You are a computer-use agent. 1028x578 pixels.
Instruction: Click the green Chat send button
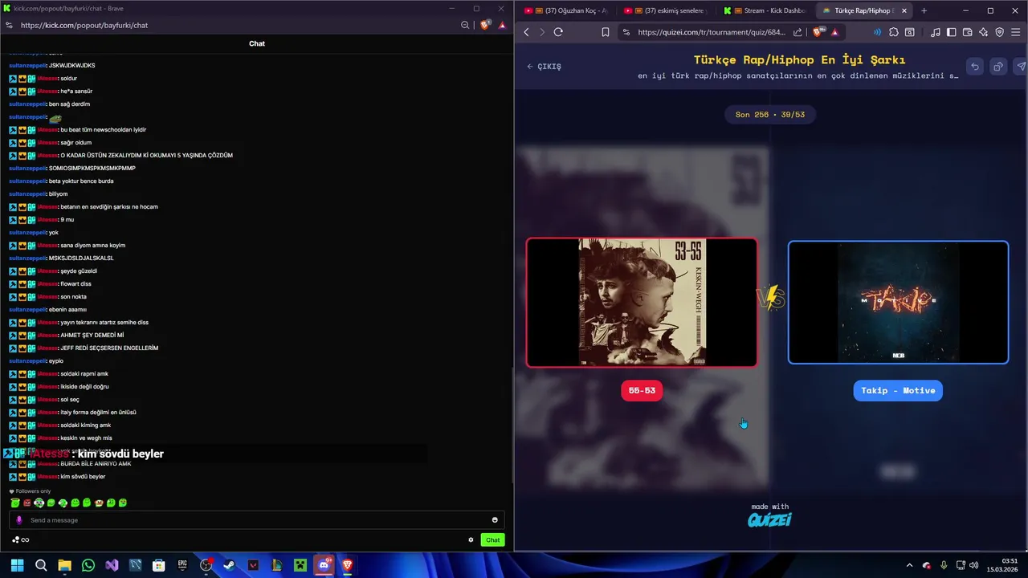pyautogui.click(x=492, y=539)
